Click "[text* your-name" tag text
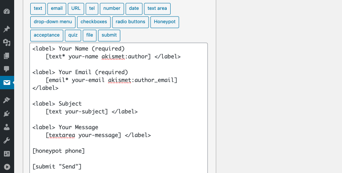 [x=72, y=57]
